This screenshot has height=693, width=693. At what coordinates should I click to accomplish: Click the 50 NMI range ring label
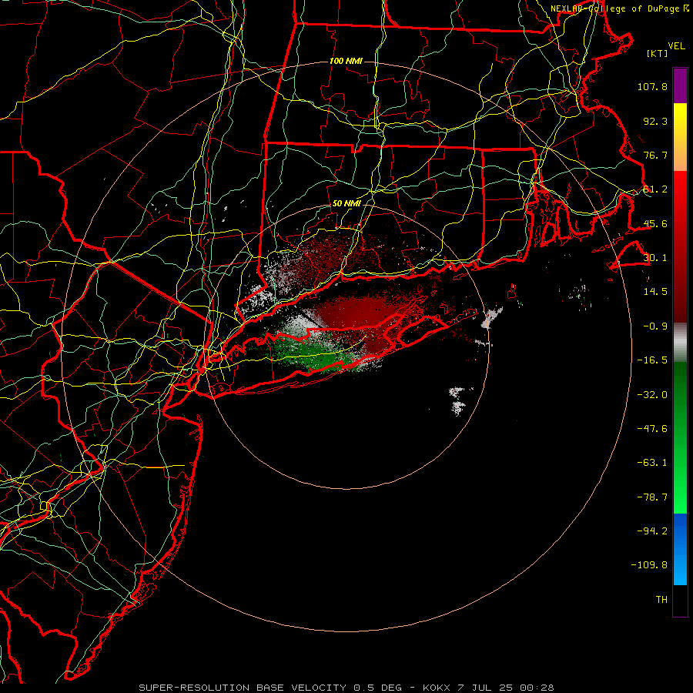(x=346, y=204)
